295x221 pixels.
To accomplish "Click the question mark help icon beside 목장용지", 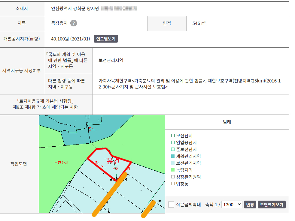I will [x=73, y=23].
